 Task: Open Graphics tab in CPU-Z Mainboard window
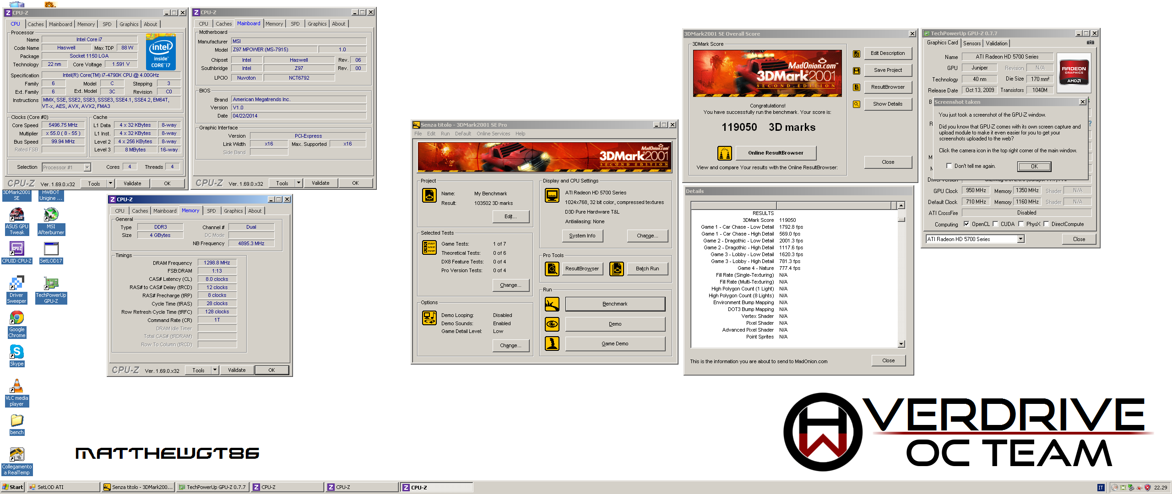[317, 24]
